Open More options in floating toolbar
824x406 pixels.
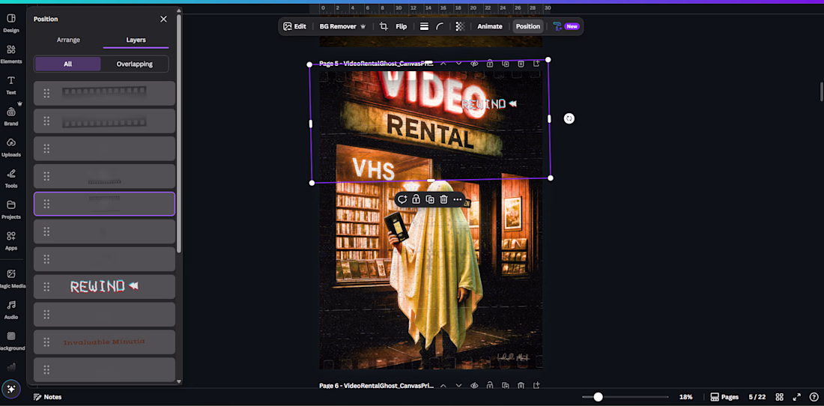458,199
